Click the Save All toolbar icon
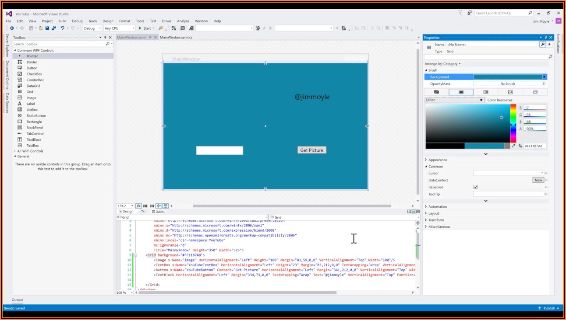Viewport: 566px width, 320px height. coord(53,28)
